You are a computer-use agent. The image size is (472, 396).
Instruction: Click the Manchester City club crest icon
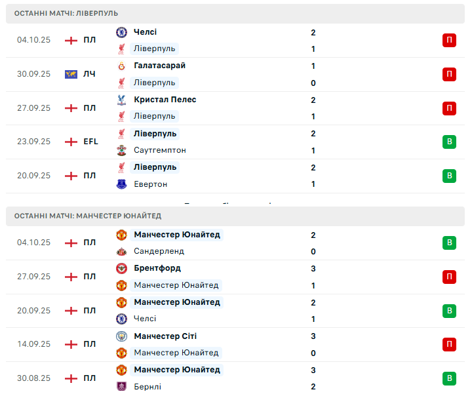coord(121,336)
